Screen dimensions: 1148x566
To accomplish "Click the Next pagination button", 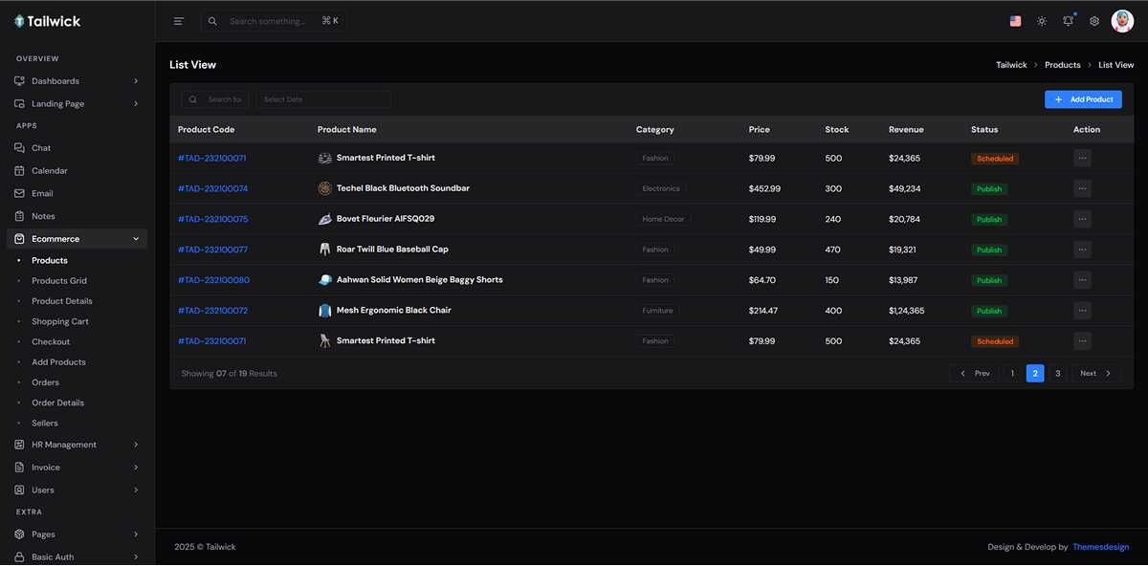I will pyautogui.click(x=1095, y=374).
